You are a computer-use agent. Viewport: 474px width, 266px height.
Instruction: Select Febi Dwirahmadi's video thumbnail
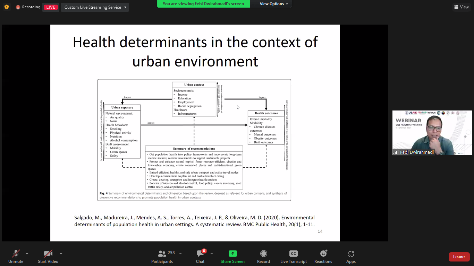(x=432, y=133)
